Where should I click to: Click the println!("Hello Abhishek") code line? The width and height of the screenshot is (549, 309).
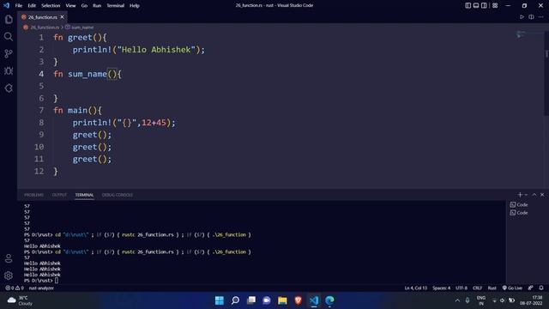(139, 50)
